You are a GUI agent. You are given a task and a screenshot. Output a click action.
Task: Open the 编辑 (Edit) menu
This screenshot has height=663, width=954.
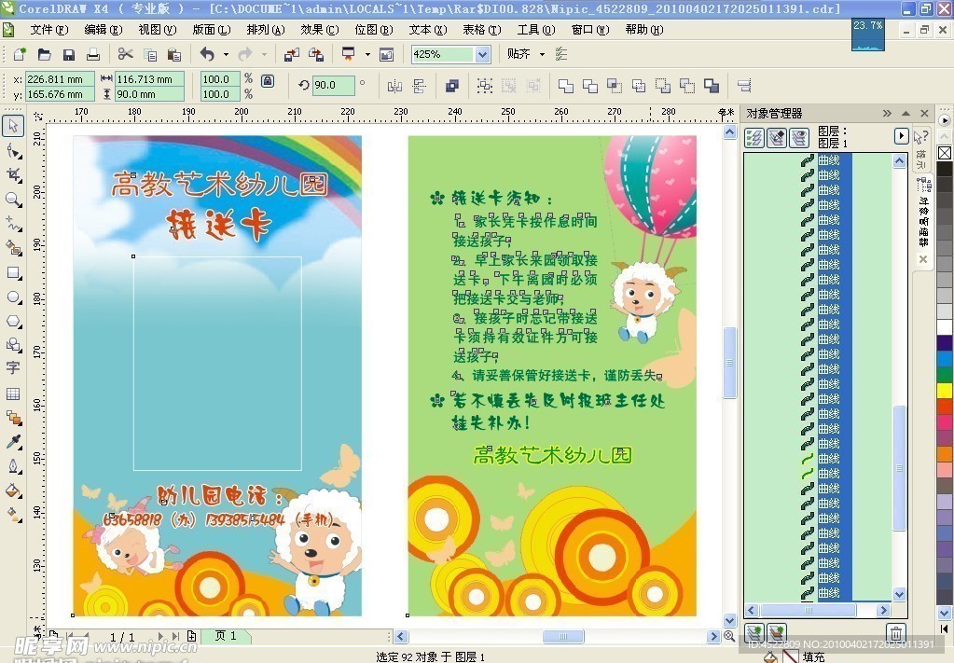103,29
